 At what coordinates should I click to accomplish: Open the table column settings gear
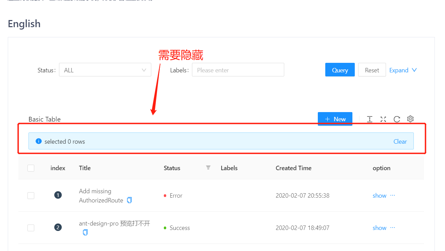tap(410, 119)
